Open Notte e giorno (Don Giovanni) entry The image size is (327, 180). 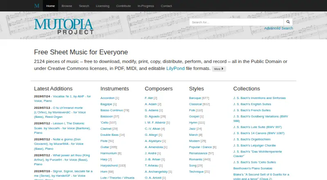click(x=58, y=144)
